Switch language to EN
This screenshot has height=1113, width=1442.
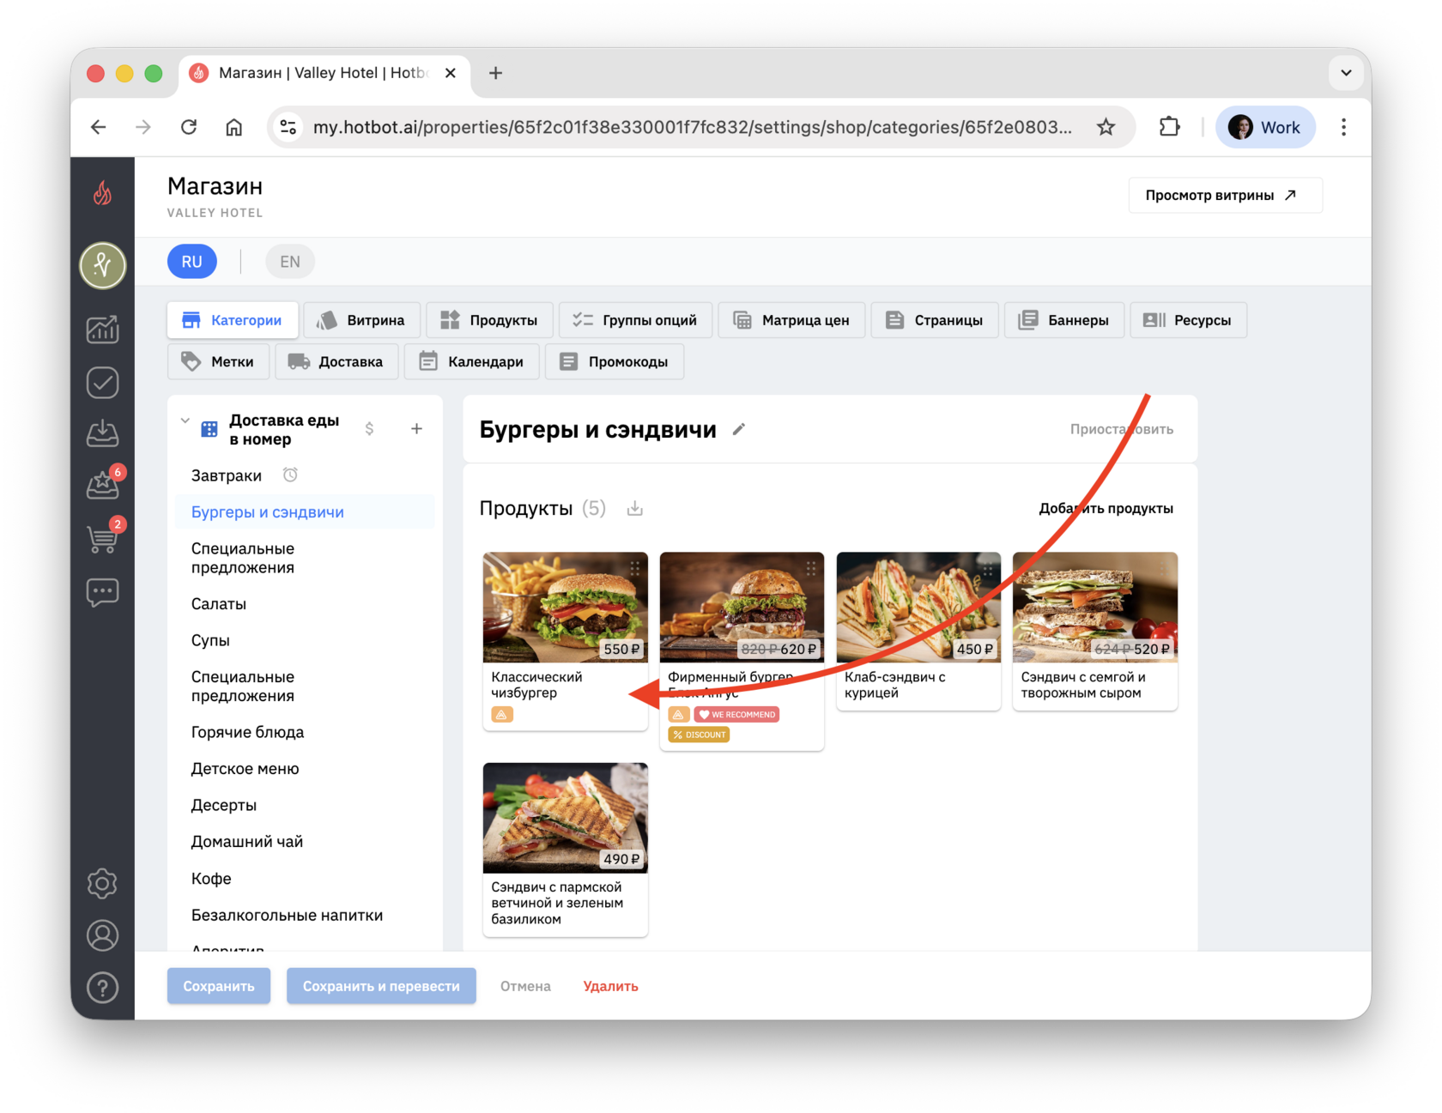(x=290, y=262)
